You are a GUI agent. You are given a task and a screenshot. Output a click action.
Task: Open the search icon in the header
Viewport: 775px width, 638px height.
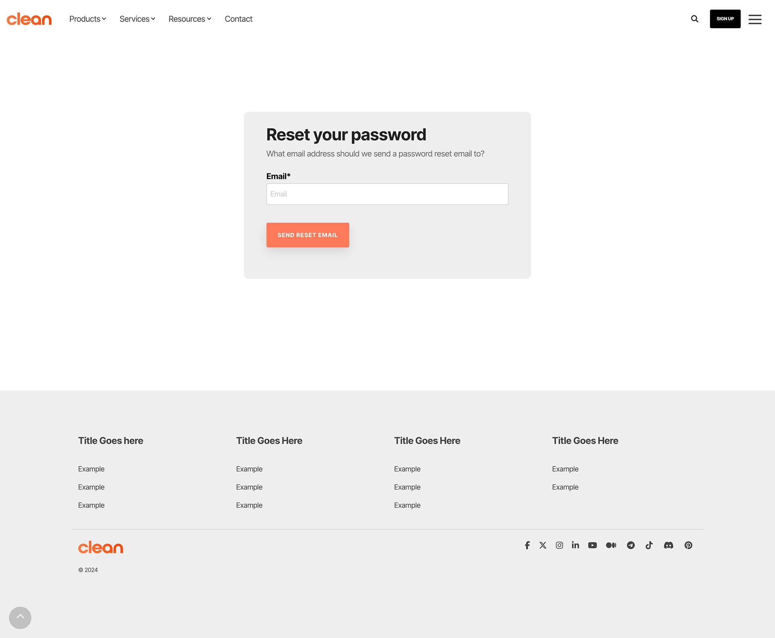click(x=695, y=19)
